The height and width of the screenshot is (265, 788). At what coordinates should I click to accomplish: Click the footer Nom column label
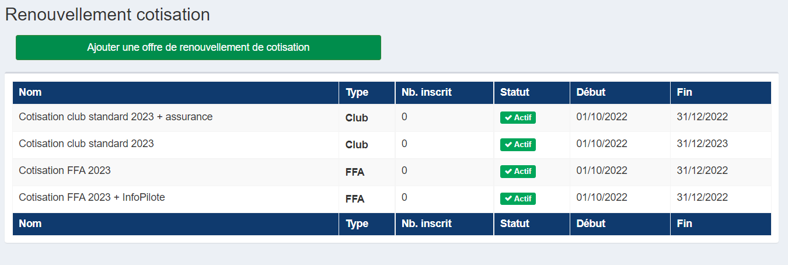(x=30, y=224)
